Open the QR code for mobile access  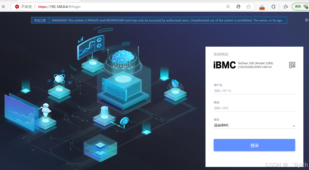click(292, 65)
